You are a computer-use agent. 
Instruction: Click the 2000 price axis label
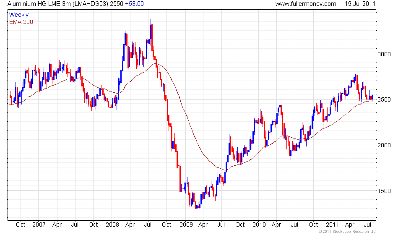tap(384, 145)
